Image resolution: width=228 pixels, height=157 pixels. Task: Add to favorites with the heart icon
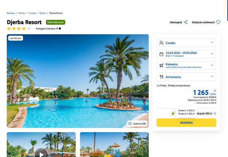pos(218,22)
